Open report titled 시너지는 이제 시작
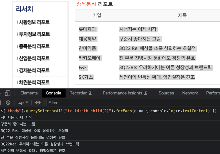Screen dimensions: 220x154 (x=138, y=29)
